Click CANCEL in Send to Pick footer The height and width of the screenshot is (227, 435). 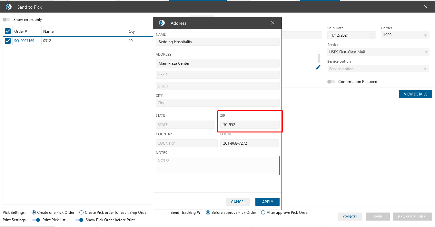tap(350, 217)
